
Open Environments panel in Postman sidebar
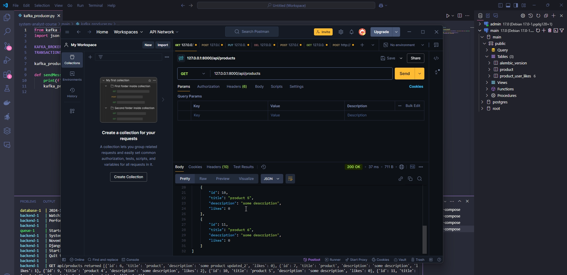pyautogui.click(x=72, y=76)
